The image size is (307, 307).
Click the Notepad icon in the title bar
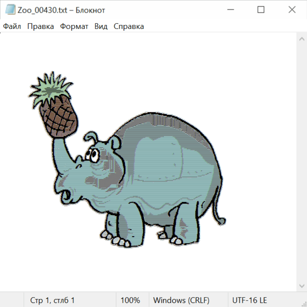pyautogui.click(x=11, y=10)
